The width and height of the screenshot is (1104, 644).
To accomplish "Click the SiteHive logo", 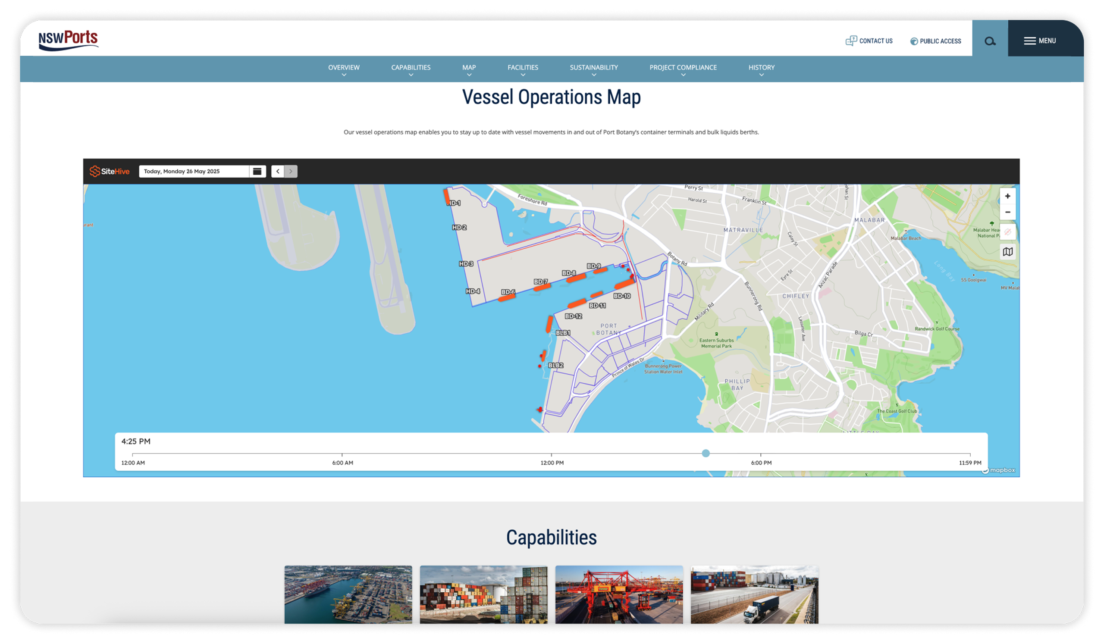I will [110, 171].
